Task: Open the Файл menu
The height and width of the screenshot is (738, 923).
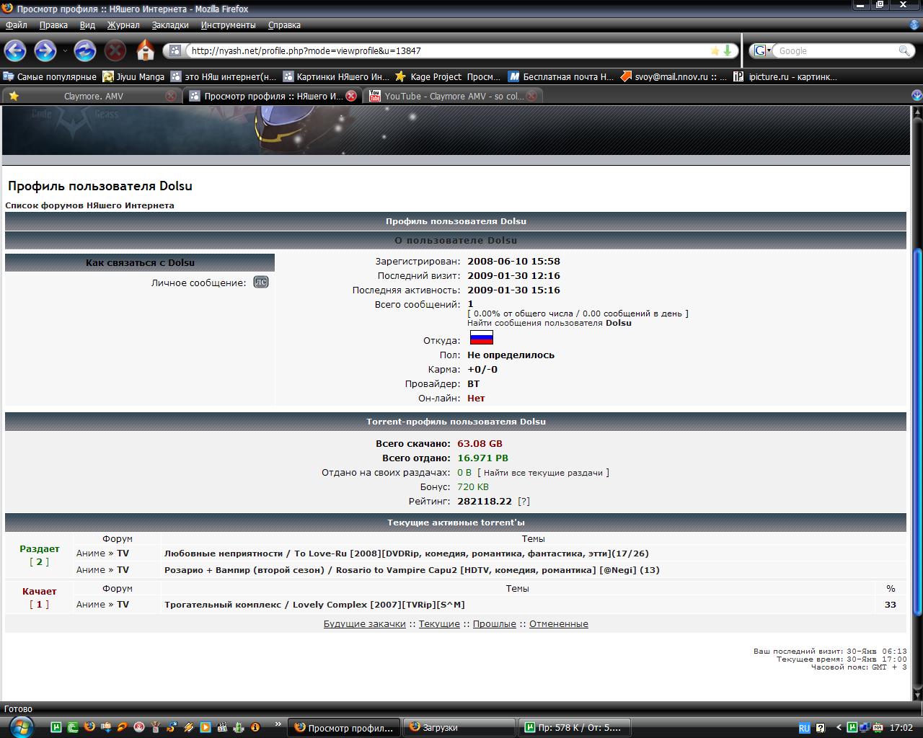Action: [16, 25]
